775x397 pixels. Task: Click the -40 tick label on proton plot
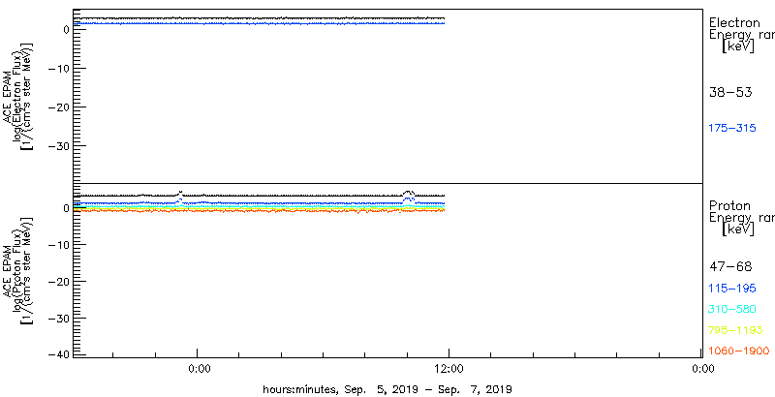click(x=60, y=354)
